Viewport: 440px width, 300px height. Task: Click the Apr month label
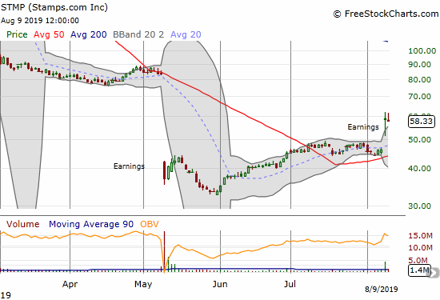tap(70, 284)
